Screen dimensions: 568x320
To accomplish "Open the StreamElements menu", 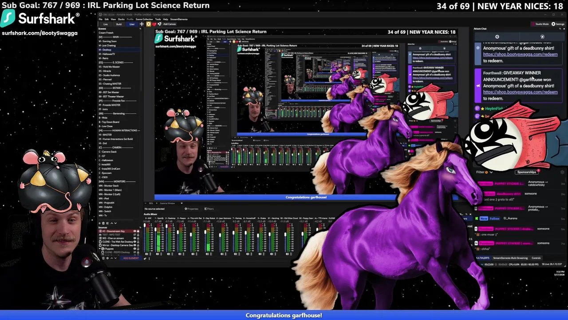I will pyautogui.click(x=179, y=19).
